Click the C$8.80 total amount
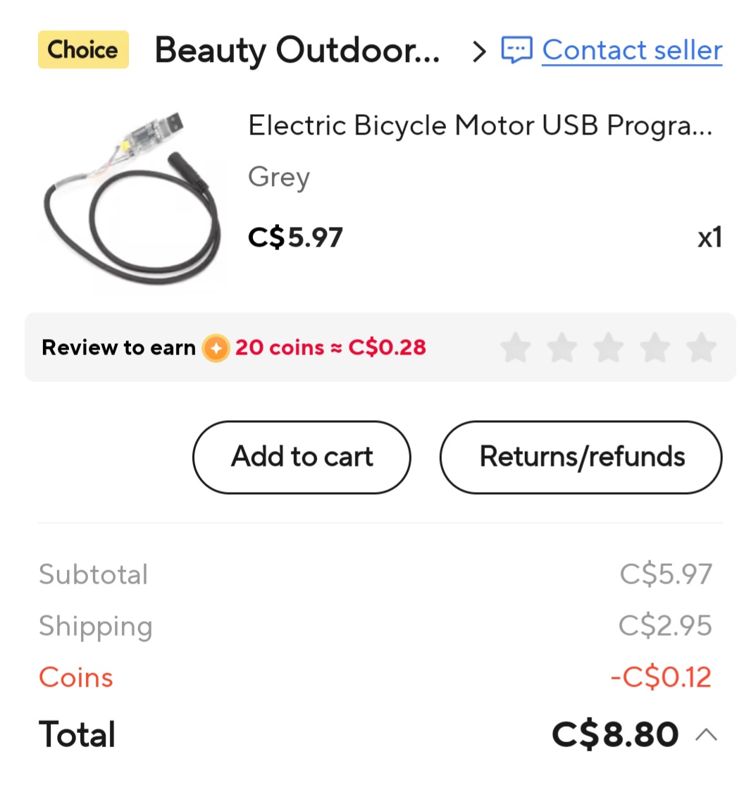 click(615, 735)
